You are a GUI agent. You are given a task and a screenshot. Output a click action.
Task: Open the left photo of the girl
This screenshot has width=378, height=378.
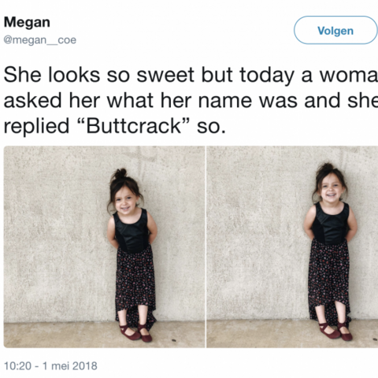coord(104,246)
